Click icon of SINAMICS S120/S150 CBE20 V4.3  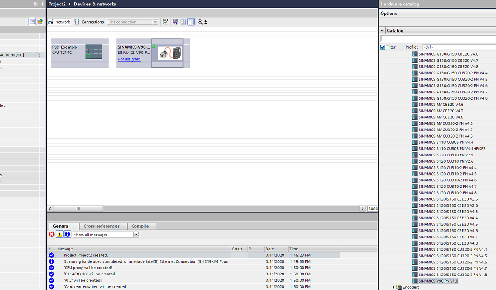point(415,212)
